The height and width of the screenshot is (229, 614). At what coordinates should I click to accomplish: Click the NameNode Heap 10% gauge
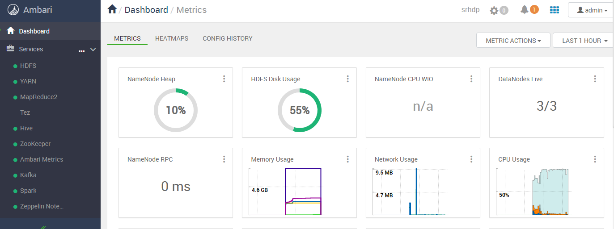(x=176, y=110)
